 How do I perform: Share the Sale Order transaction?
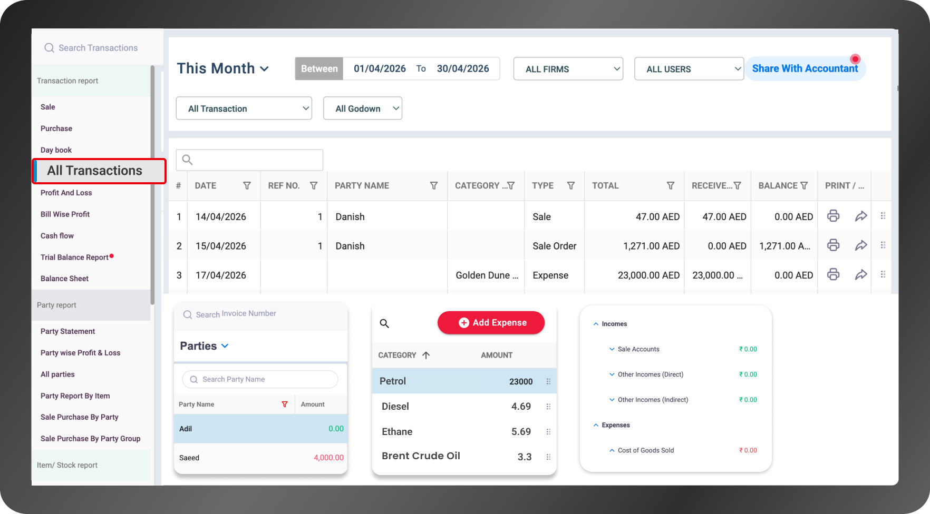tap(861, 245)
